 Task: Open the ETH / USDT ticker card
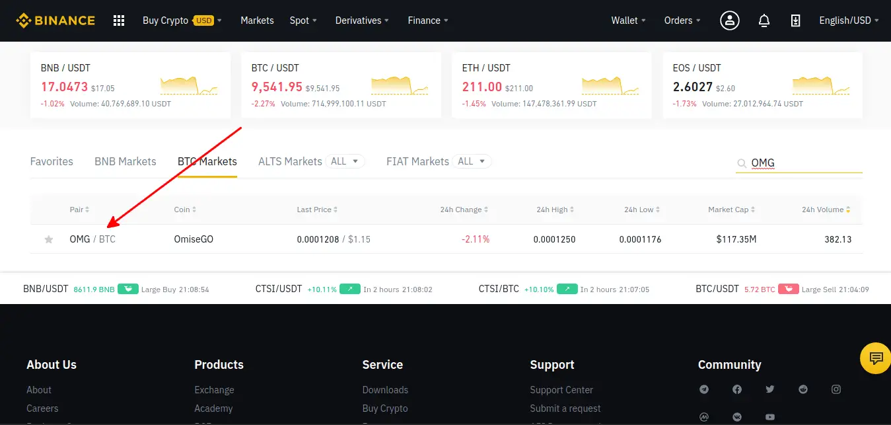[x=552, y=85]
